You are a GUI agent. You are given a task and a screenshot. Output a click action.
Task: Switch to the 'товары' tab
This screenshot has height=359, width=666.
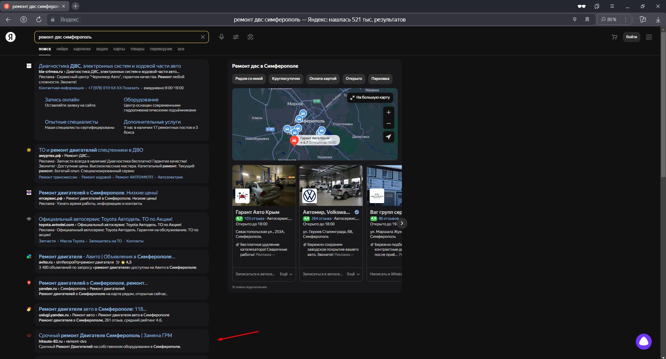tap(137, 49)
